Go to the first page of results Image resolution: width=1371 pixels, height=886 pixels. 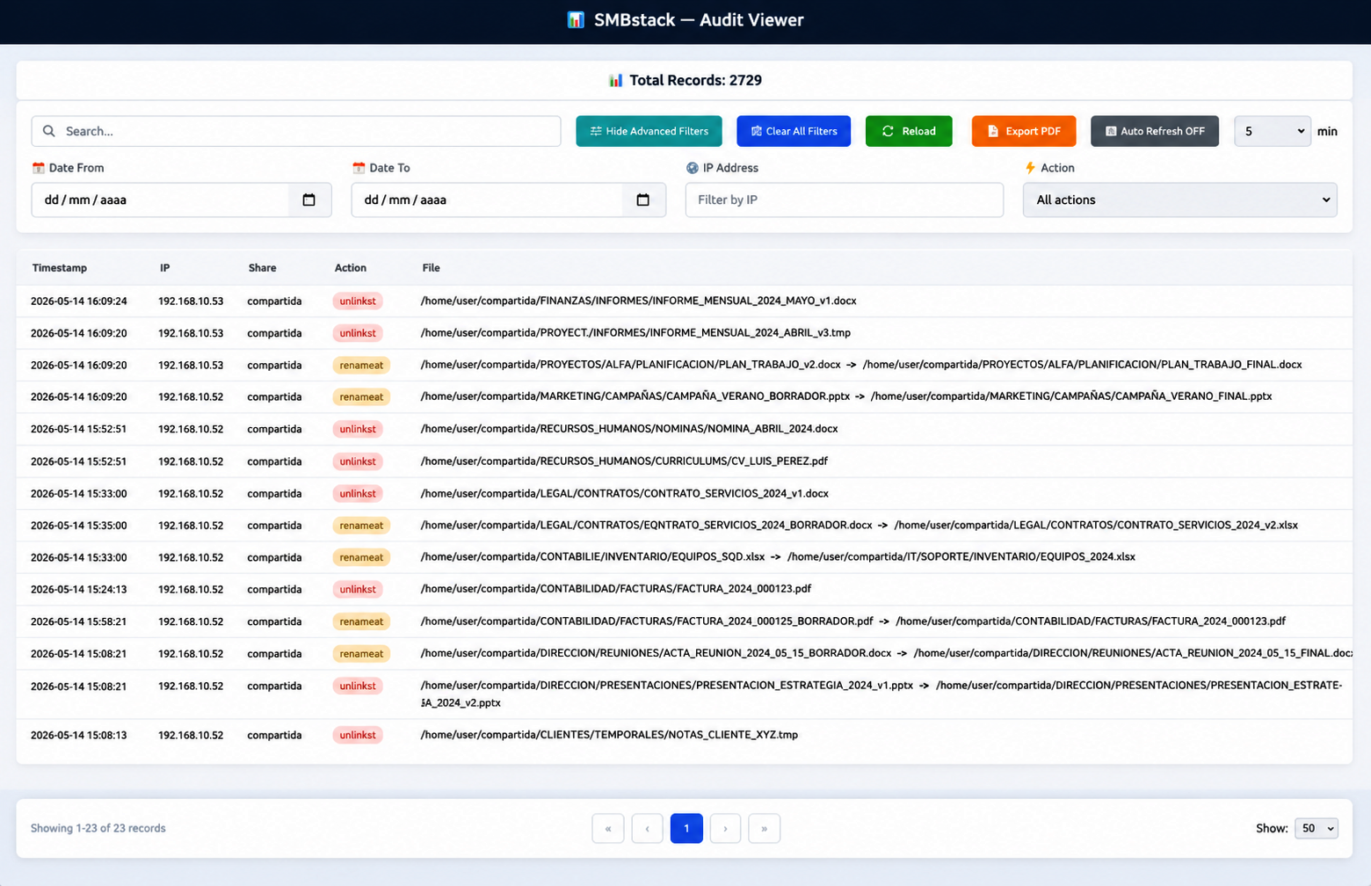pyautogui.click(x=608, y=828)
